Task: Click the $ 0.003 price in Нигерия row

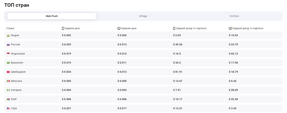Action: click(122, 90)
